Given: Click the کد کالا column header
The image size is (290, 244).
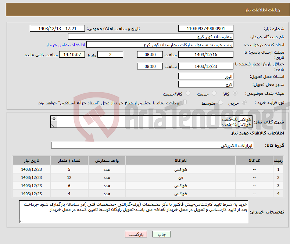Looking at the screenshot, I should click(254, 161).
